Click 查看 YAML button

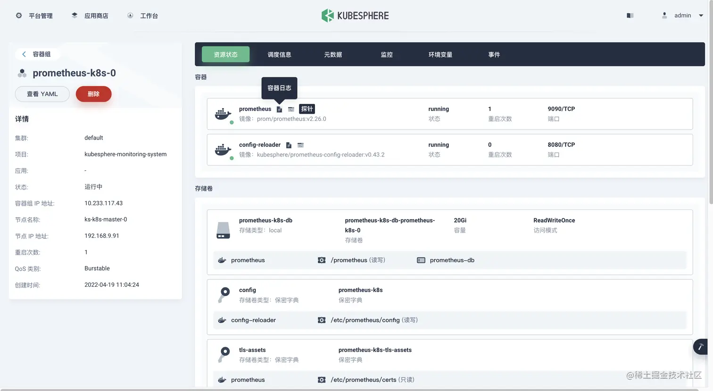(x=42, y=94)
